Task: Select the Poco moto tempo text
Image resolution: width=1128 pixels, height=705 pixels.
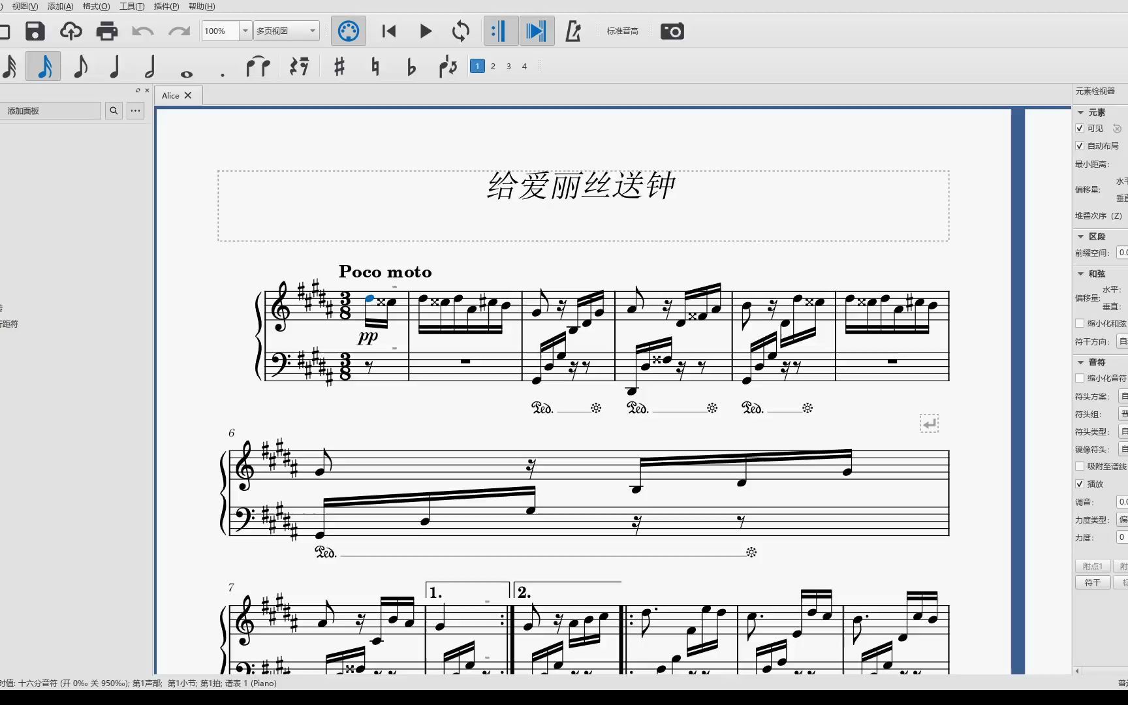Action: click(x=385, y=272)
